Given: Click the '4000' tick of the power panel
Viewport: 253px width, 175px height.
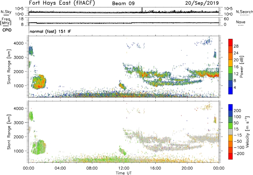Looking at the screenshot, I should [x=19, y=43].
